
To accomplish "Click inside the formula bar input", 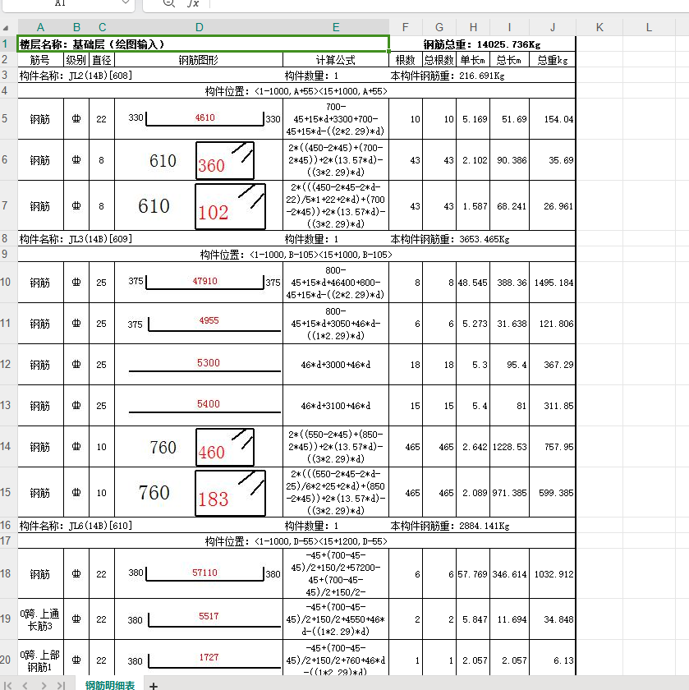I will [448, 4].
